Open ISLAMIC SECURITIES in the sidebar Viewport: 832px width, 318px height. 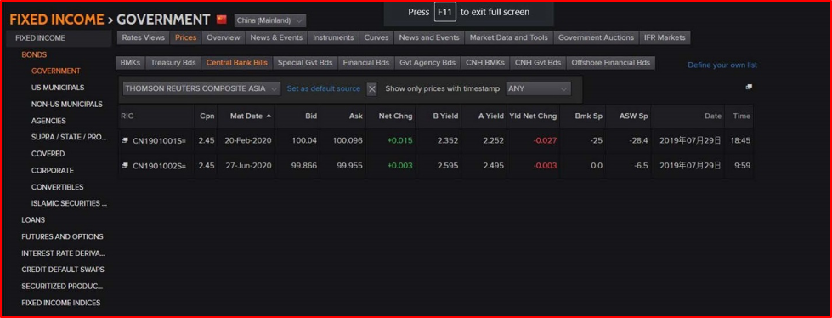coord(69,203)
